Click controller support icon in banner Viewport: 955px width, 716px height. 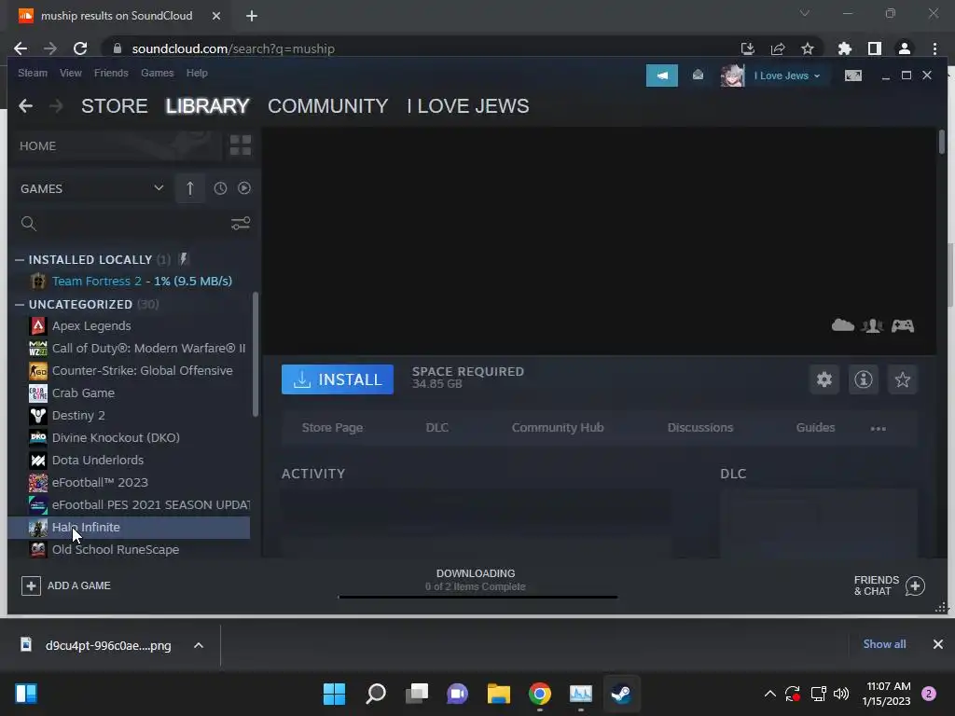click(x=903, y=325)
